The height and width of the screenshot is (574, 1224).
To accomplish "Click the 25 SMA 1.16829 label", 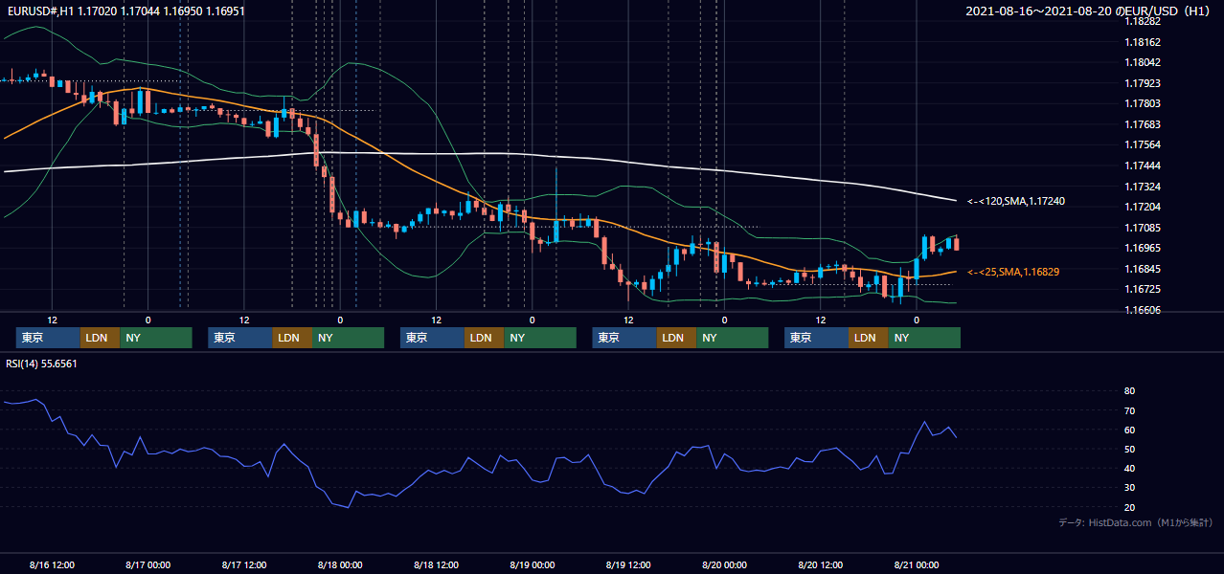I will 1013,272.
